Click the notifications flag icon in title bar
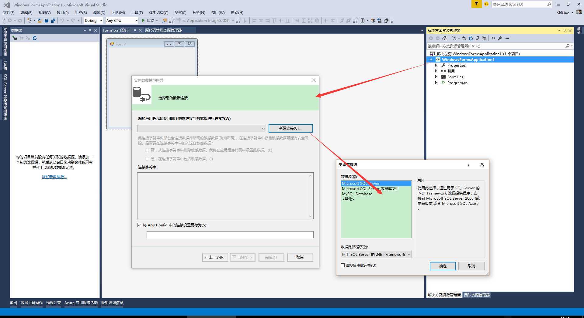The image size is (584, 318). 476,4
